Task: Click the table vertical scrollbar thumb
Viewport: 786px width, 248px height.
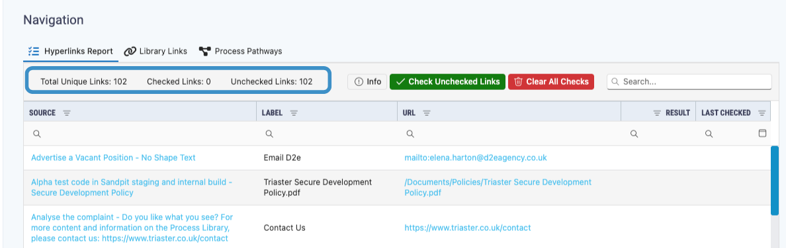Action: tap(775, 181)
